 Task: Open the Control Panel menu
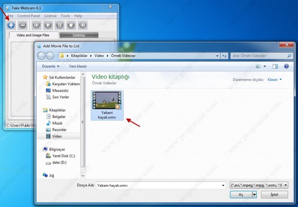coord(29,16)
